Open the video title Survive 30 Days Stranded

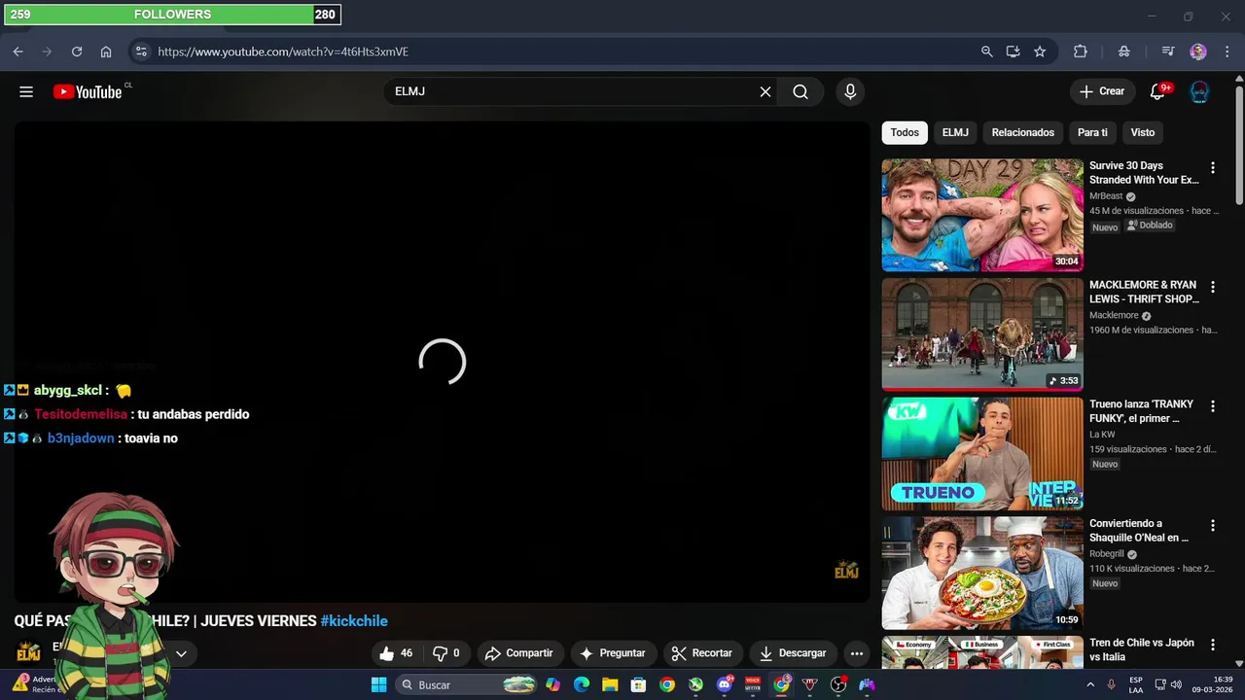(1144, 173)
